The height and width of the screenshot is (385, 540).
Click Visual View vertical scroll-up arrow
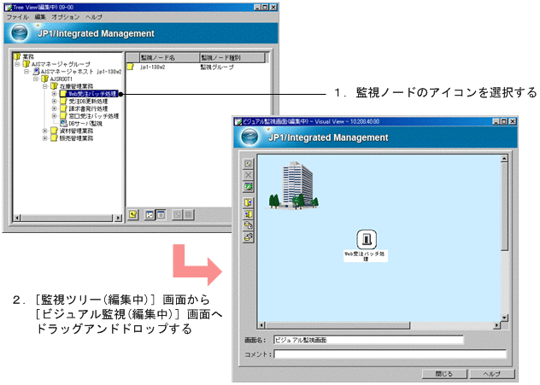pos(504,158)
